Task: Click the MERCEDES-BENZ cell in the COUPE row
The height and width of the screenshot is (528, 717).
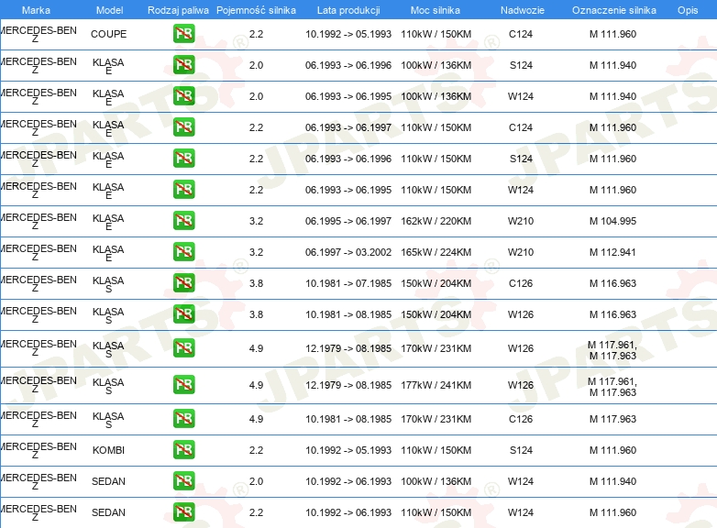Action: [39, 34]
